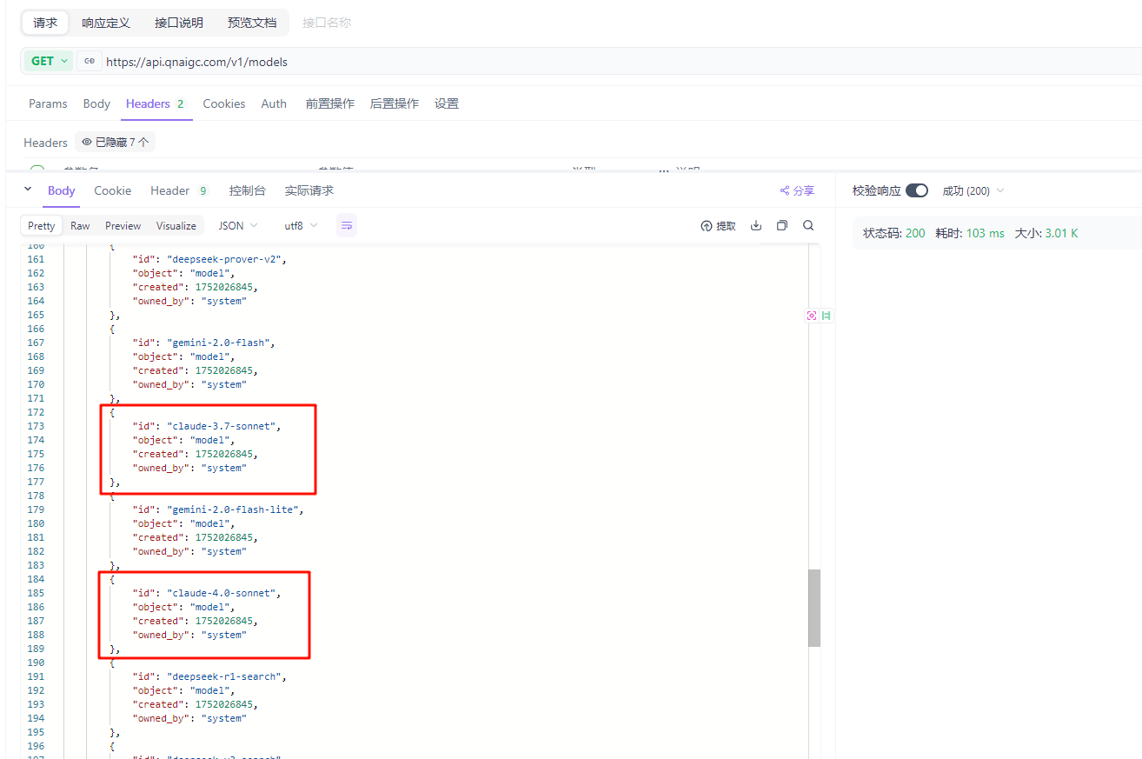Open the response Cookie tab

[x=113, y=190]
